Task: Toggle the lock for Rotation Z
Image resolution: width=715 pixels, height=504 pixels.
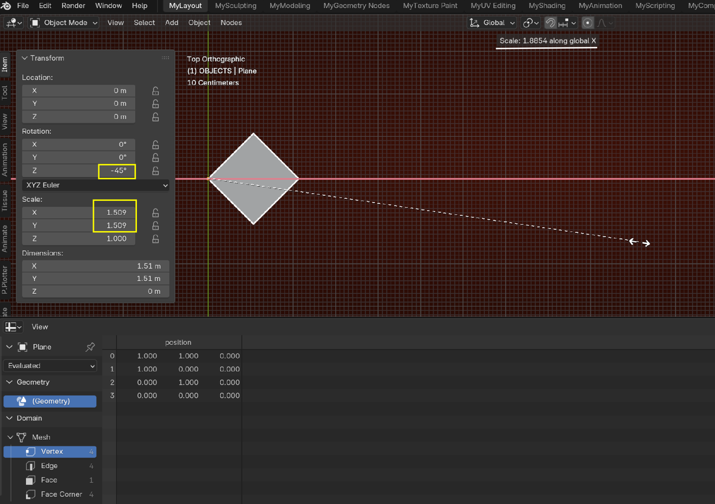Action: (155, 171)
